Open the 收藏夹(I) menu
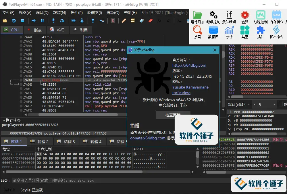287x194 pixels. [x=95, y=13]
